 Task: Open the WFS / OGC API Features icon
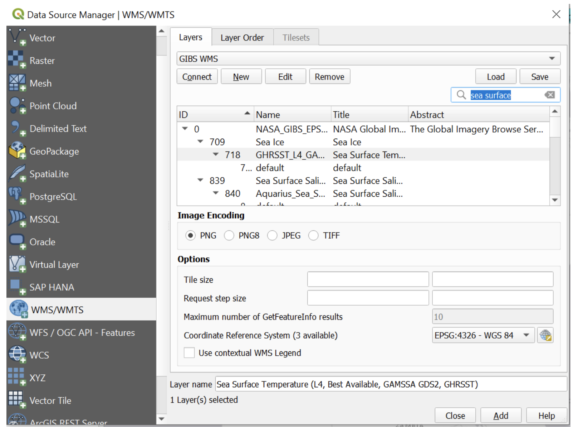(x=17, y=332)
